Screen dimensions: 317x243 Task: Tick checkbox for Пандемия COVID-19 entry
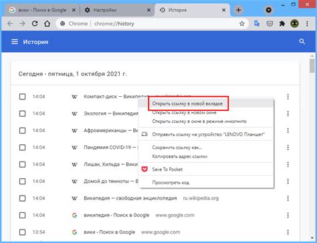pyautogui.click(x=22, y=148)
